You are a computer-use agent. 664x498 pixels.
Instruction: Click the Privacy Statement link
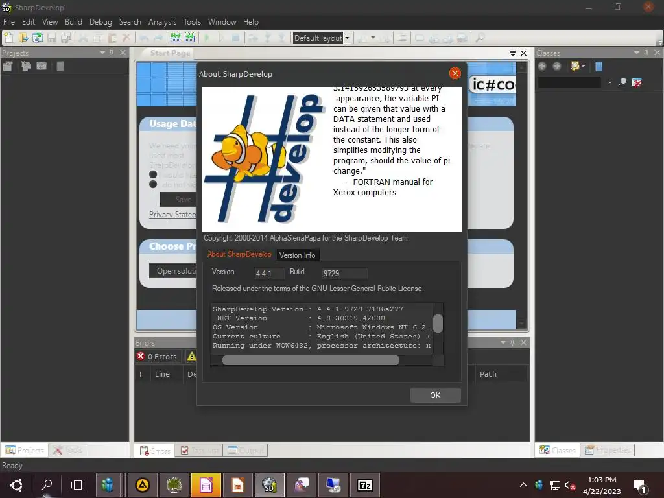(172, 215)
